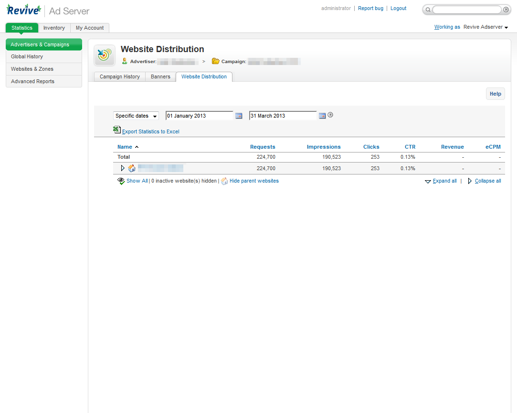
Task: Expand the campaign row disclosure triangle
Action: 123,168
